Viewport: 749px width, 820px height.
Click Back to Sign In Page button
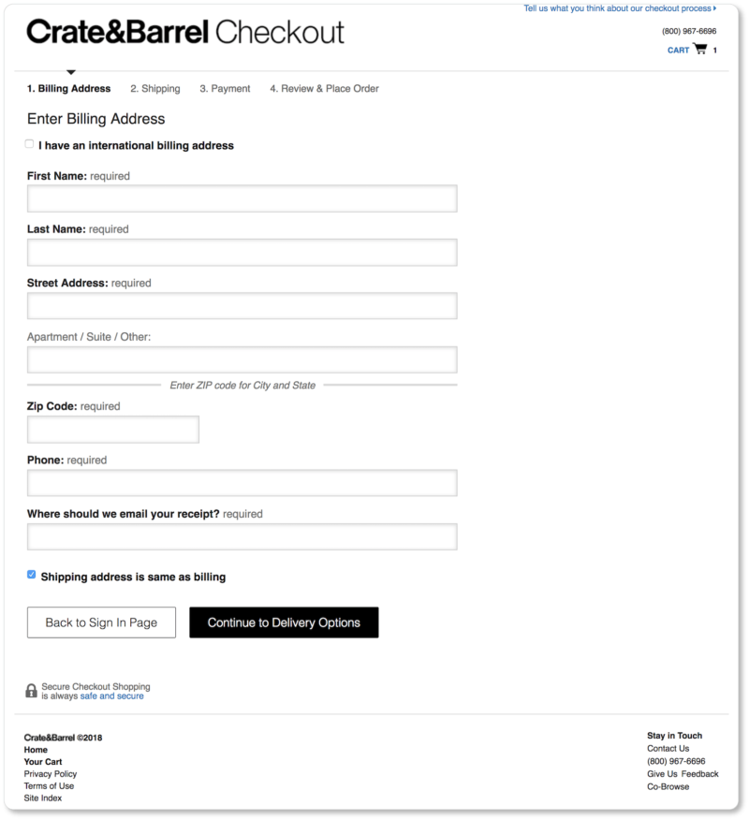click(101, 622)
